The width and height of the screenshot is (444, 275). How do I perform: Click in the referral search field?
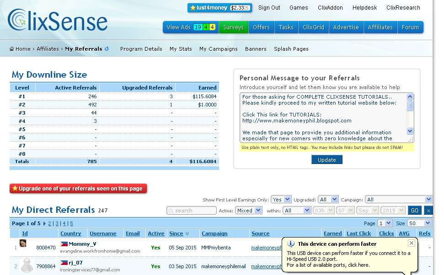pyautogui.click(x=192, y=211)
